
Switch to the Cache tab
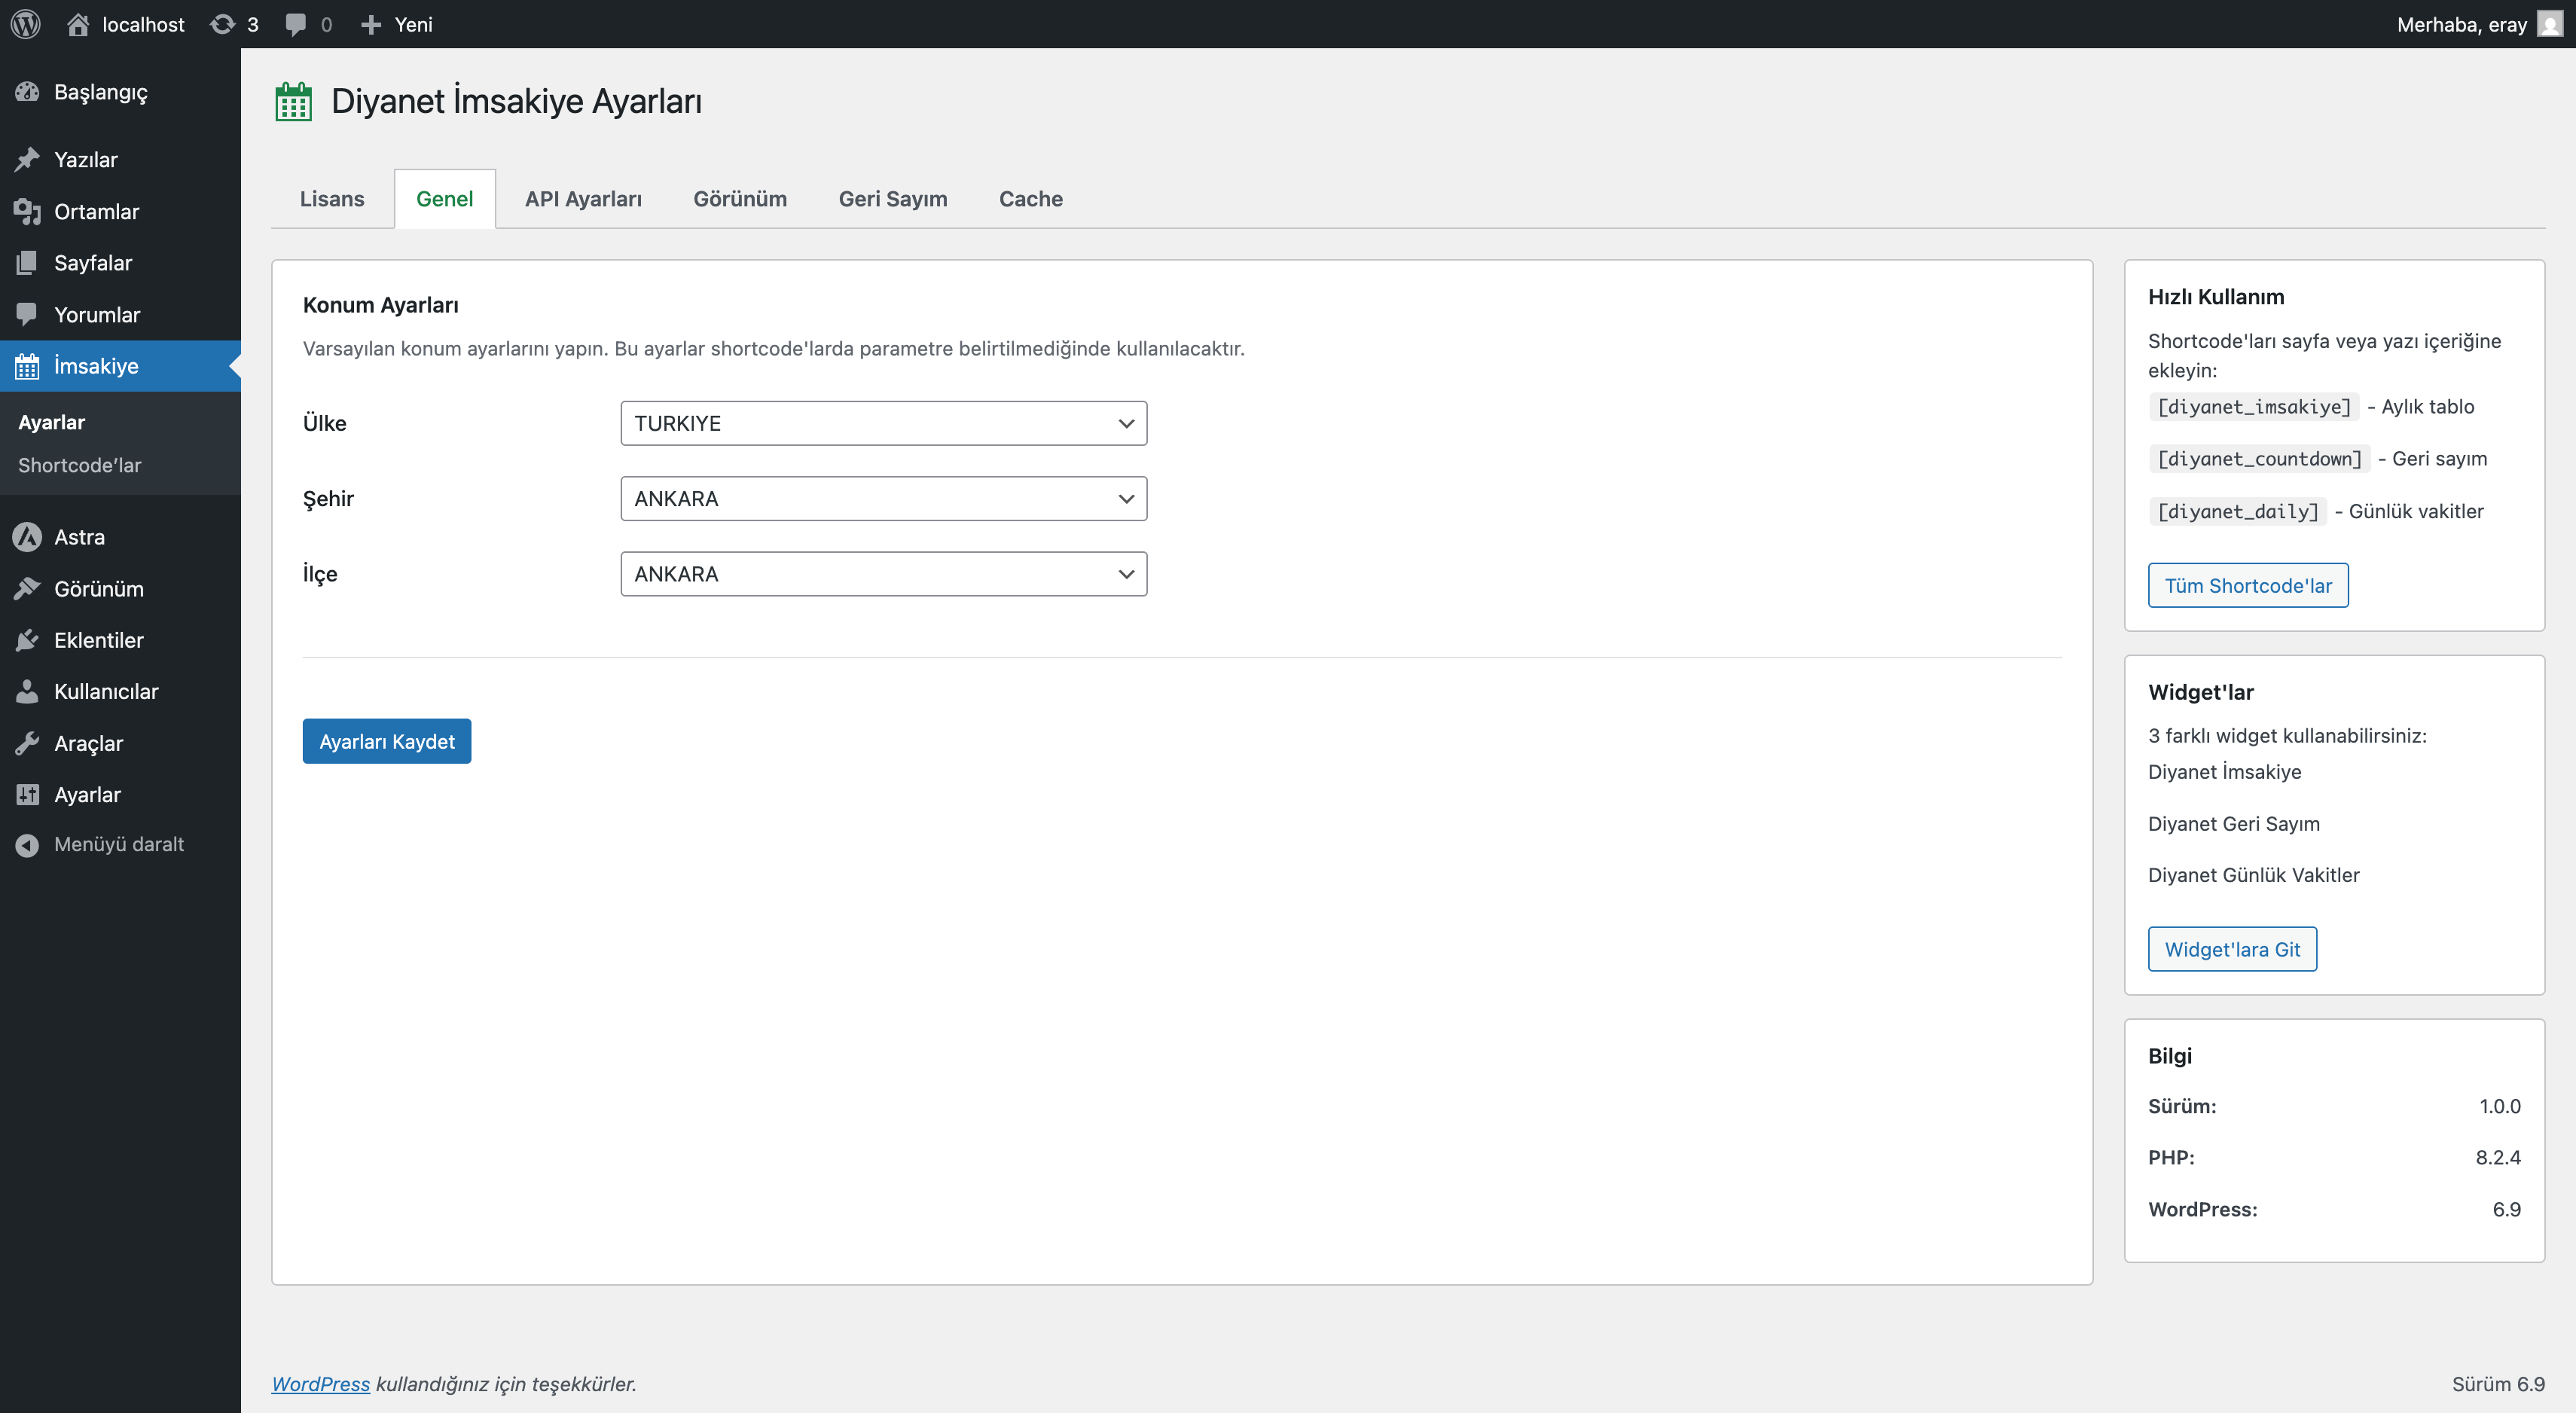click(1031, 199)
